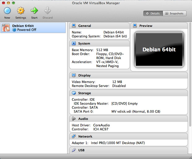
Task: Click IDE Secondary Master [CD/DVD] Empty
Action: pos(124,104)
